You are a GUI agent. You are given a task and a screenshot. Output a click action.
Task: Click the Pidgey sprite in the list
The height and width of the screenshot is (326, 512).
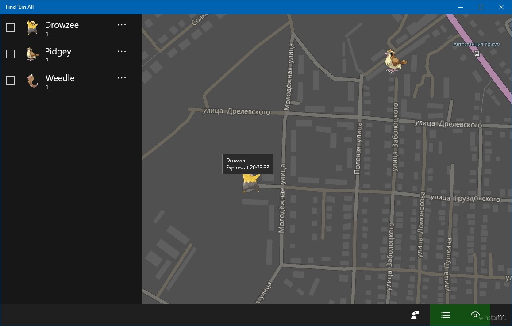coord(32,54)
